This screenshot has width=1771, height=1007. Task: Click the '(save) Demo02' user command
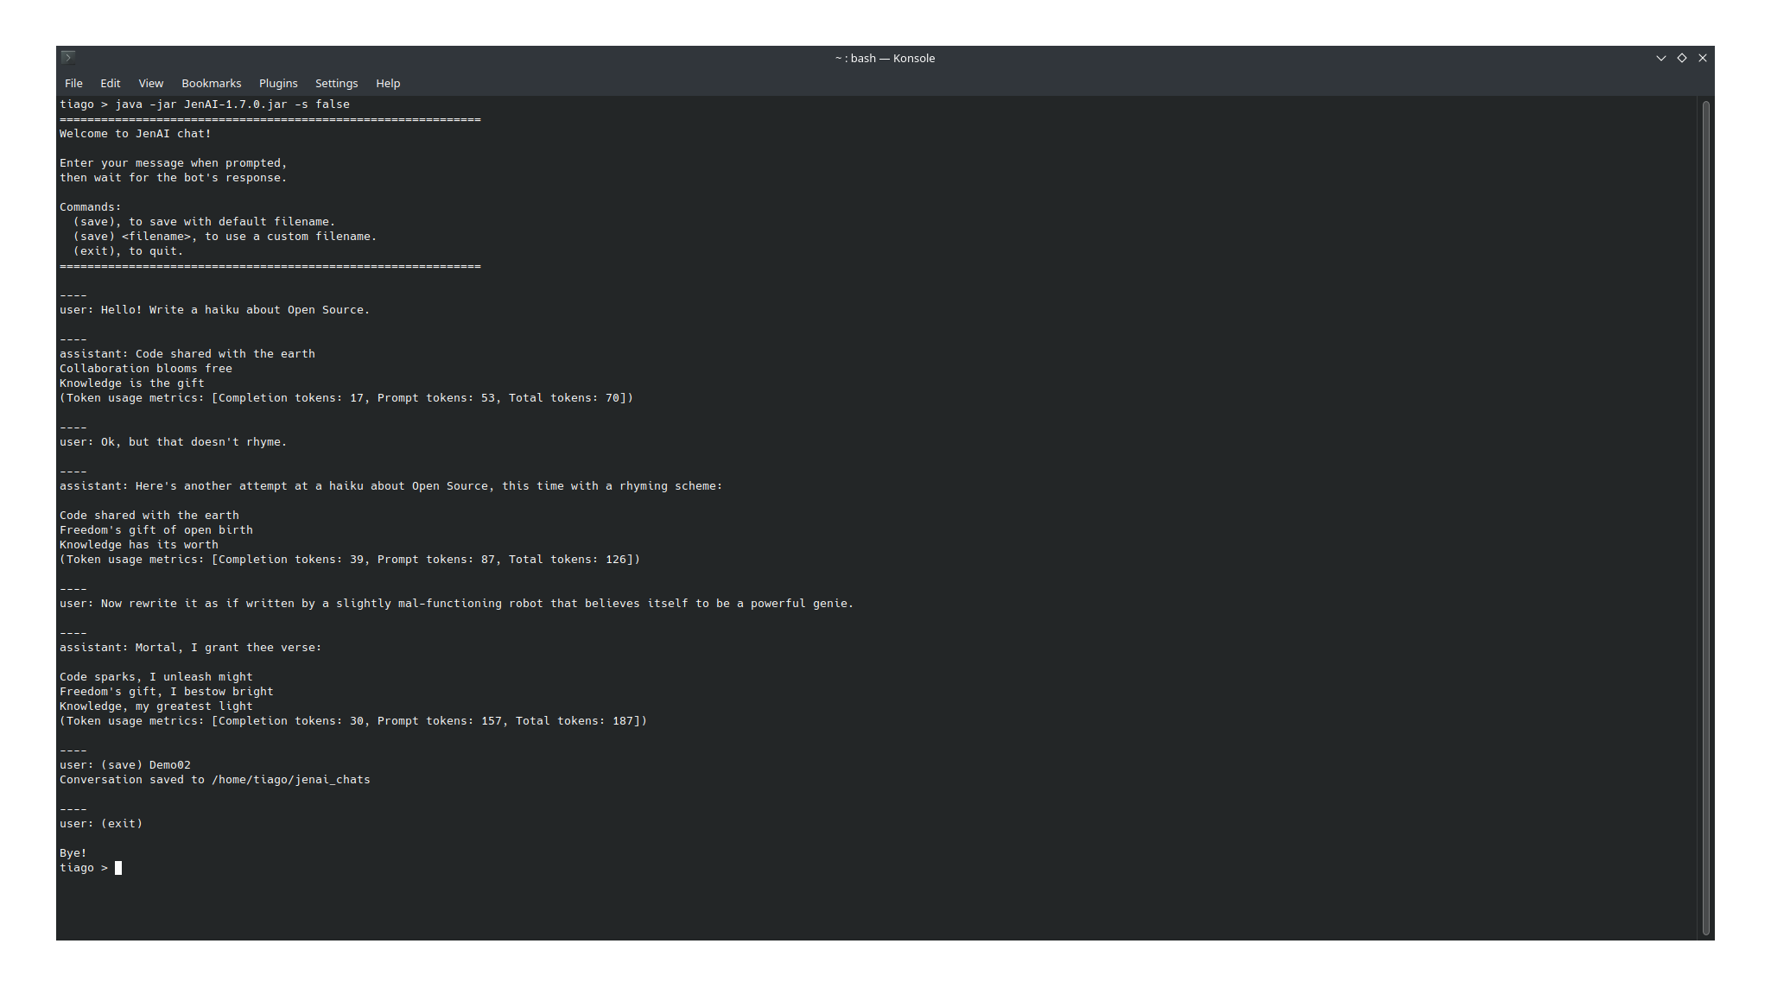point(145,765)
